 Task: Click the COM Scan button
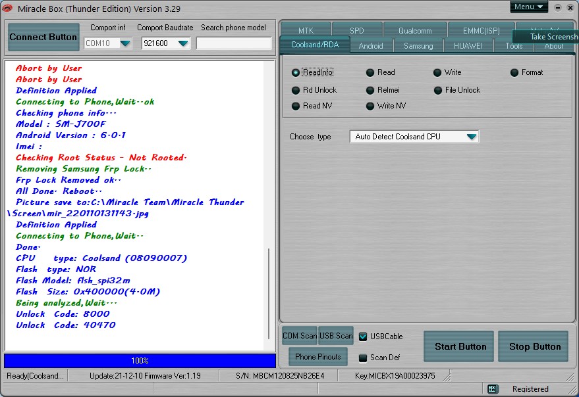point(300,336)
